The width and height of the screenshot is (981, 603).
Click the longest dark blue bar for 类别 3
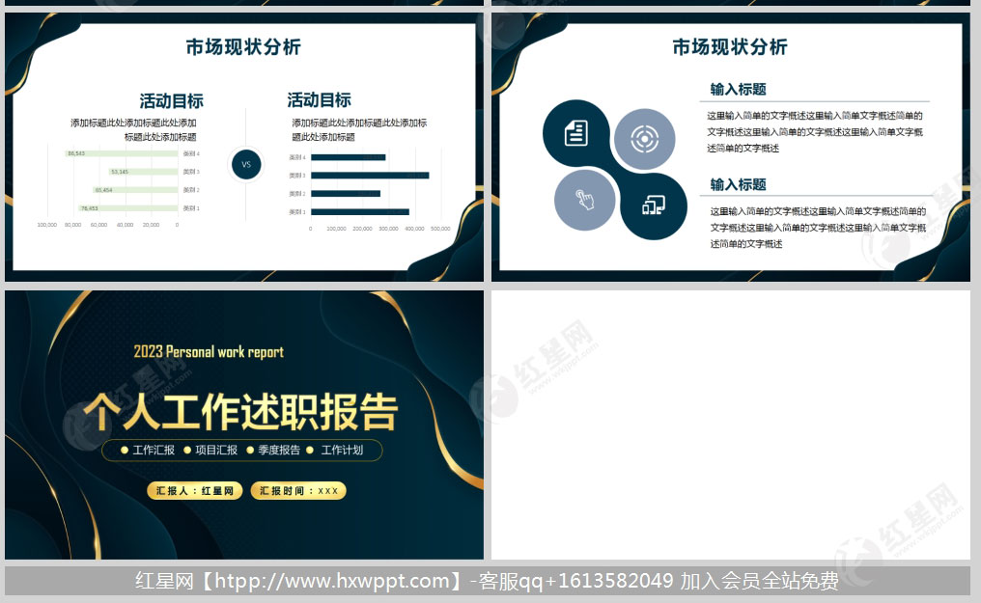click(370, 176)
